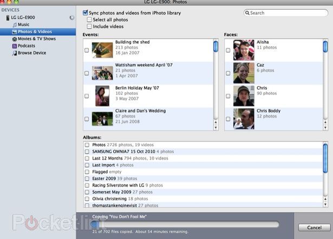Click Alisha's face thumbnail
The width and height of the screenshot is (333, 239).
[244, 50]
